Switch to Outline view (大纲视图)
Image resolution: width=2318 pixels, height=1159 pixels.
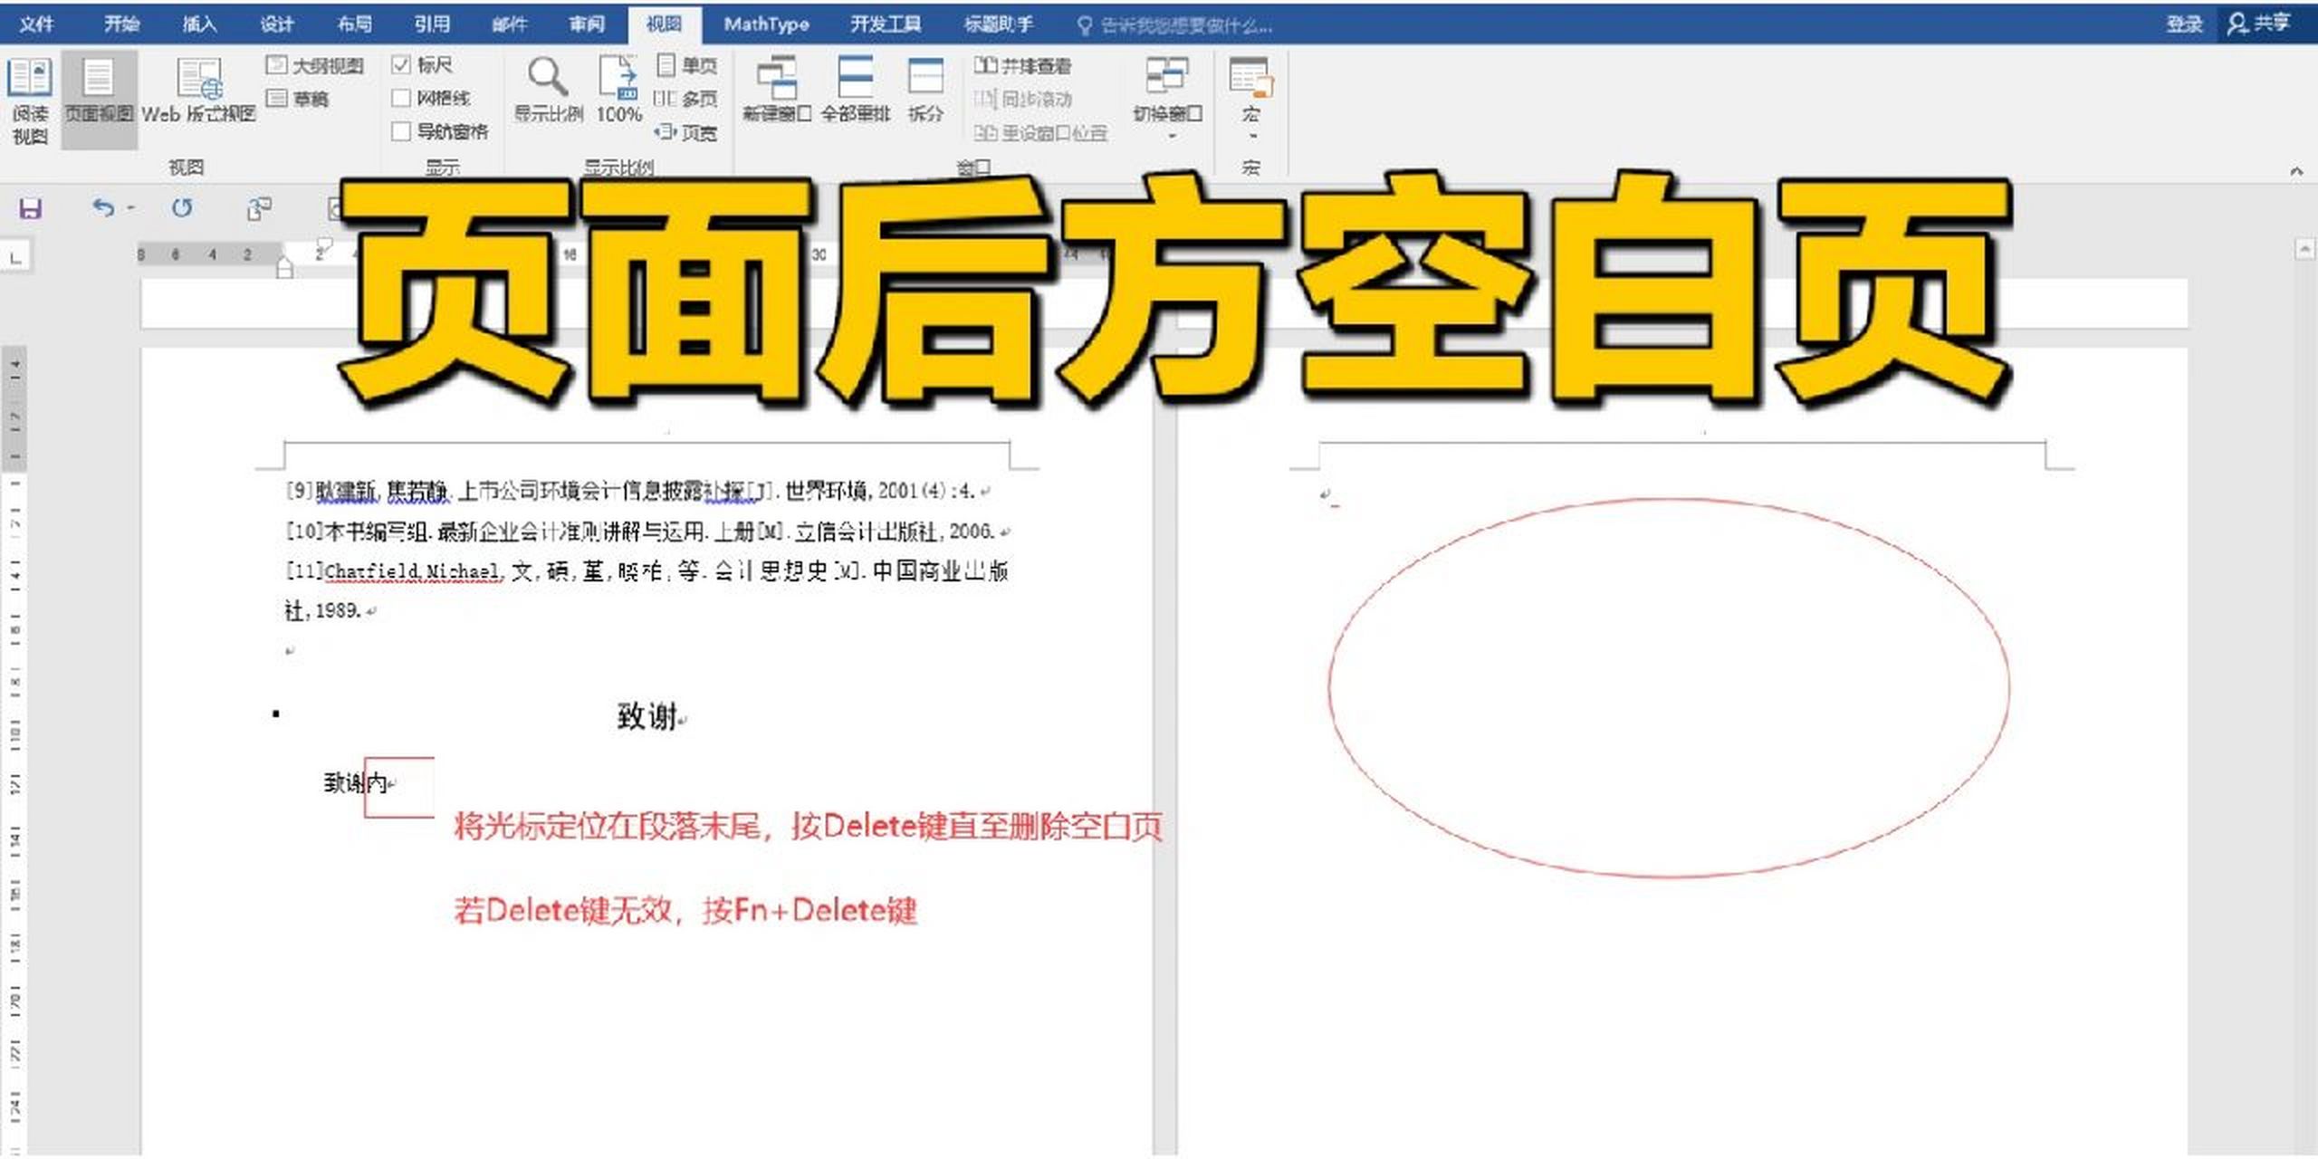point(316,65)
